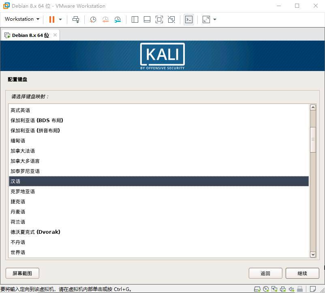Click the printer status bar icon

(283, 289)
